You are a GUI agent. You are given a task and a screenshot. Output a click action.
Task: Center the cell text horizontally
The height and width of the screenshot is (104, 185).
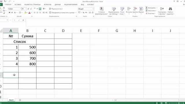[37, 12]
